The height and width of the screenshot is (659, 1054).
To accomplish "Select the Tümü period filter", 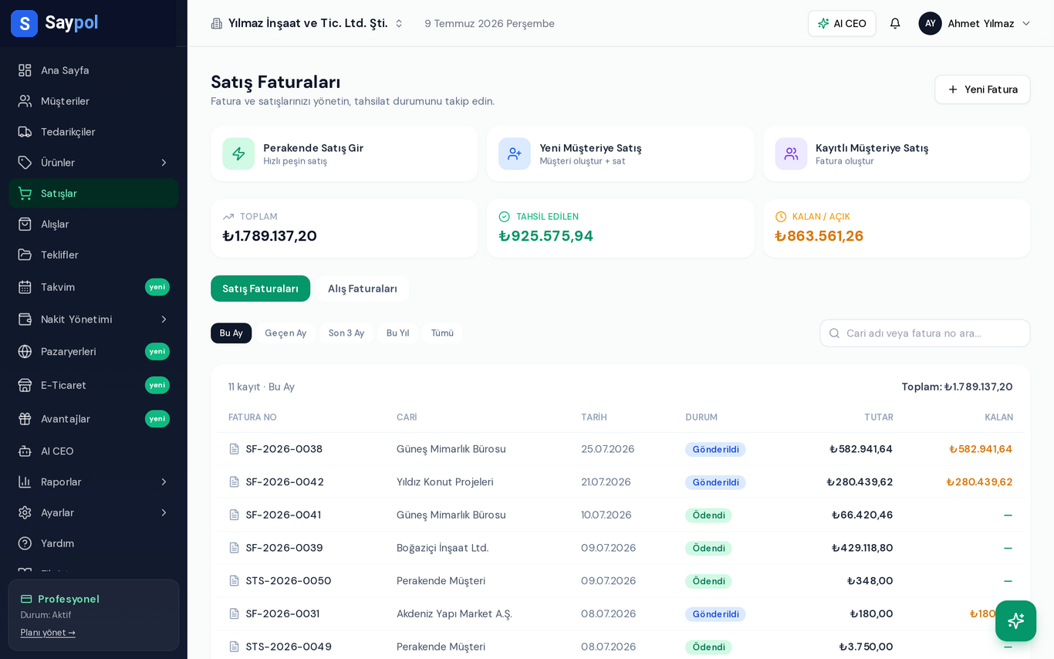I will [x=442, y=333].
